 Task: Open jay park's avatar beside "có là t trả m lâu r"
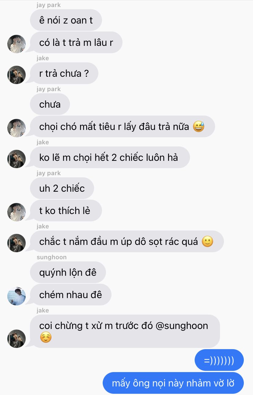point(16,44)
